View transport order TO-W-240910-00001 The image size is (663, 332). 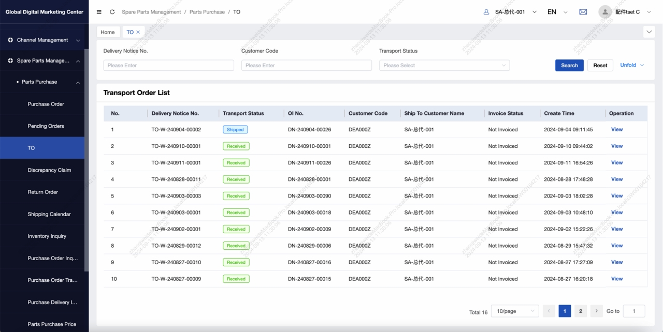pyautogui.click(x=617, y=146)
